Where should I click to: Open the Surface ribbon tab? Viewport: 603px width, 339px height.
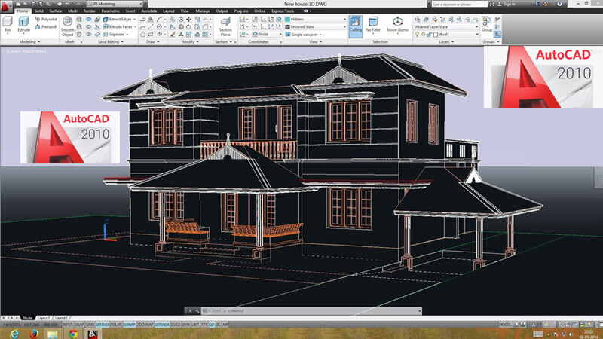click(55, 11)
